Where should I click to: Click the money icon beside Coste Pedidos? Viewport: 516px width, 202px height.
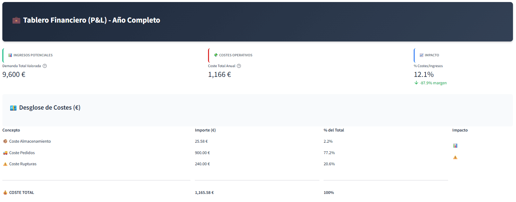coord(5,152)
